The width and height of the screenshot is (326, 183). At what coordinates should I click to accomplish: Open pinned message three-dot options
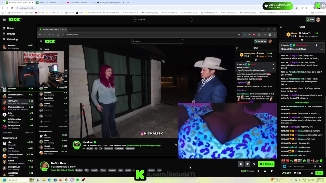click(322, 45)
